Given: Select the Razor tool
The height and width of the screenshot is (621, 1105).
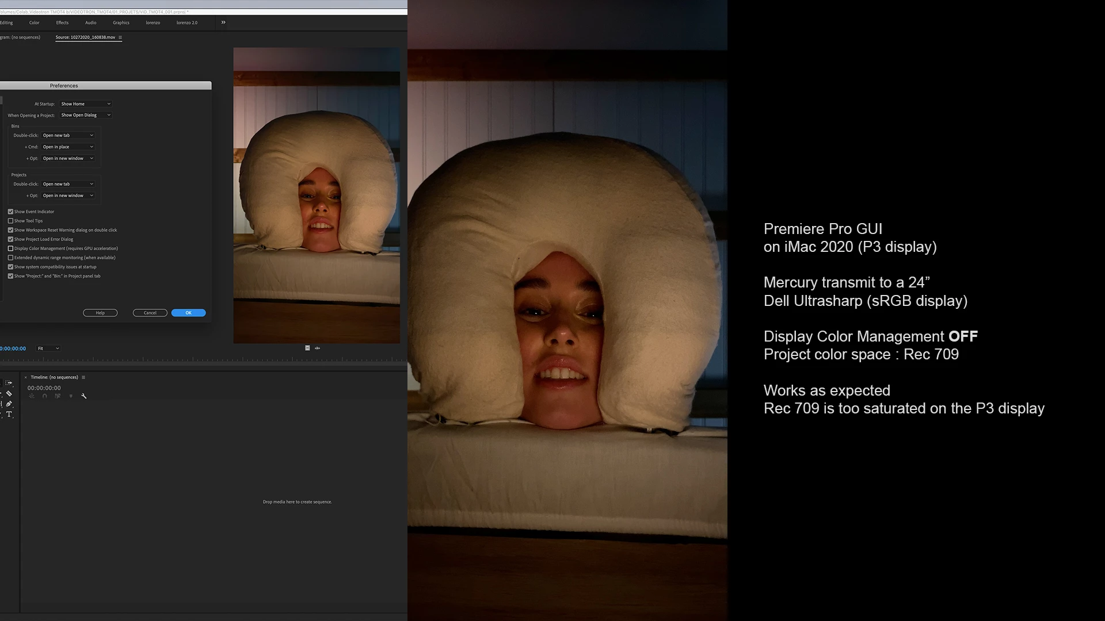Looking at the screenshot, I should point(9,394).
